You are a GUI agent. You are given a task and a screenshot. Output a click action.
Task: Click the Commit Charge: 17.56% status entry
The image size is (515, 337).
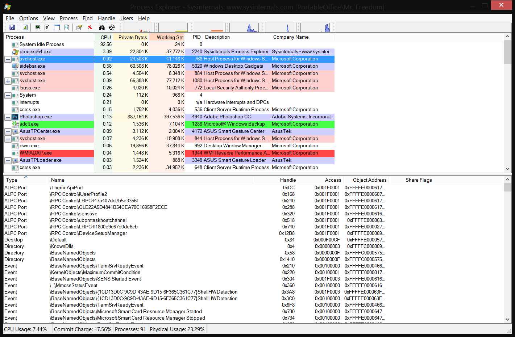click(x=83, y=329)
